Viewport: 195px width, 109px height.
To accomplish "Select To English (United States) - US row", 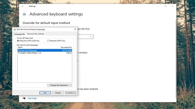I will tap(45, 53).
